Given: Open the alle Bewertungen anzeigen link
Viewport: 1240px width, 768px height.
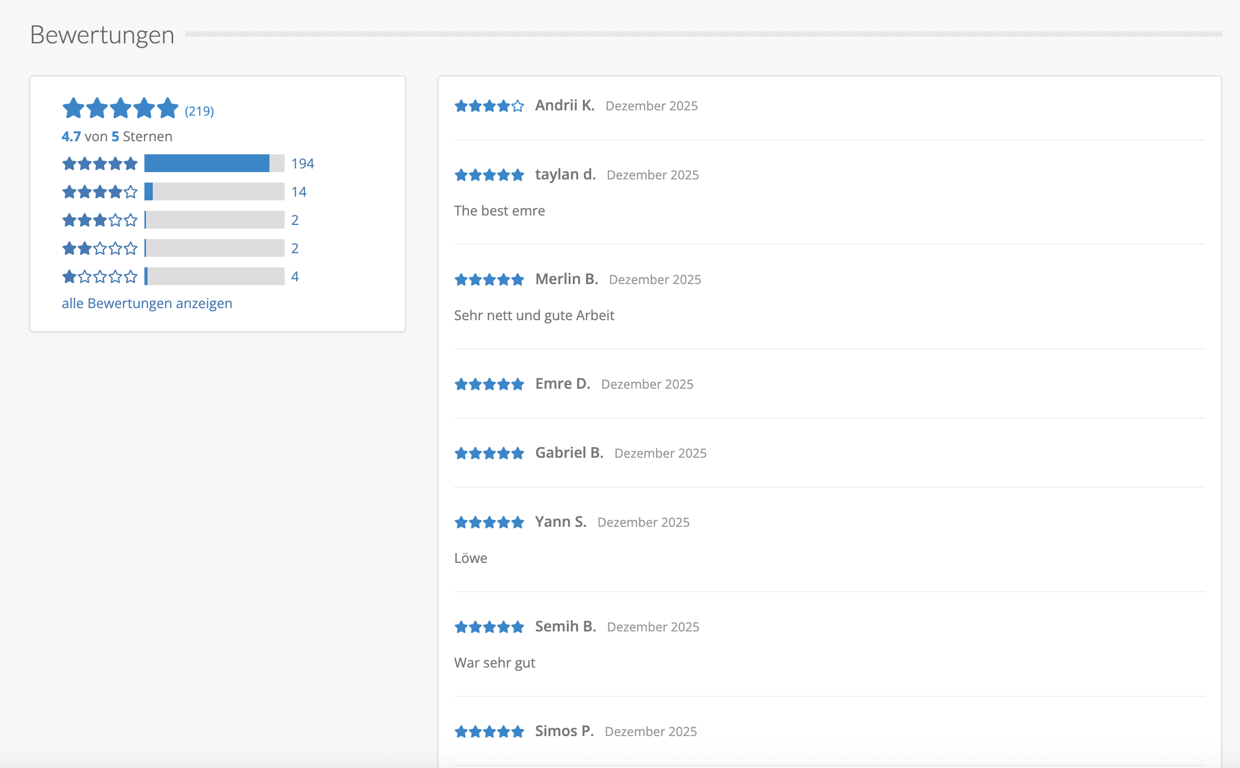Looking at the screenshot, I should [147, 303].
